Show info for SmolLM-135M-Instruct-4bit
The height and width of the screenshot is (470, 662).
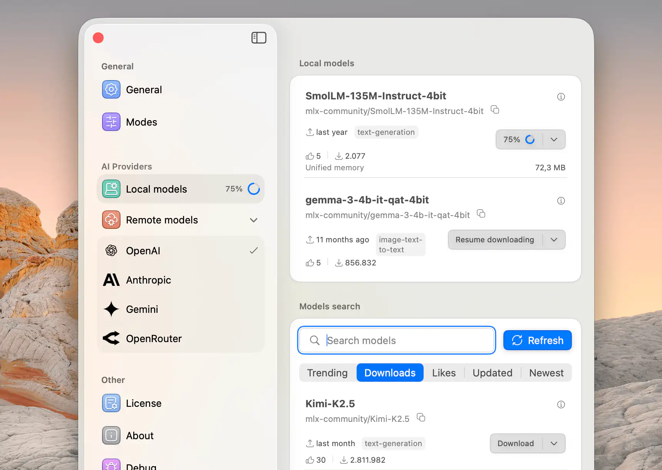pyautogui.click(x=561, y=97)
